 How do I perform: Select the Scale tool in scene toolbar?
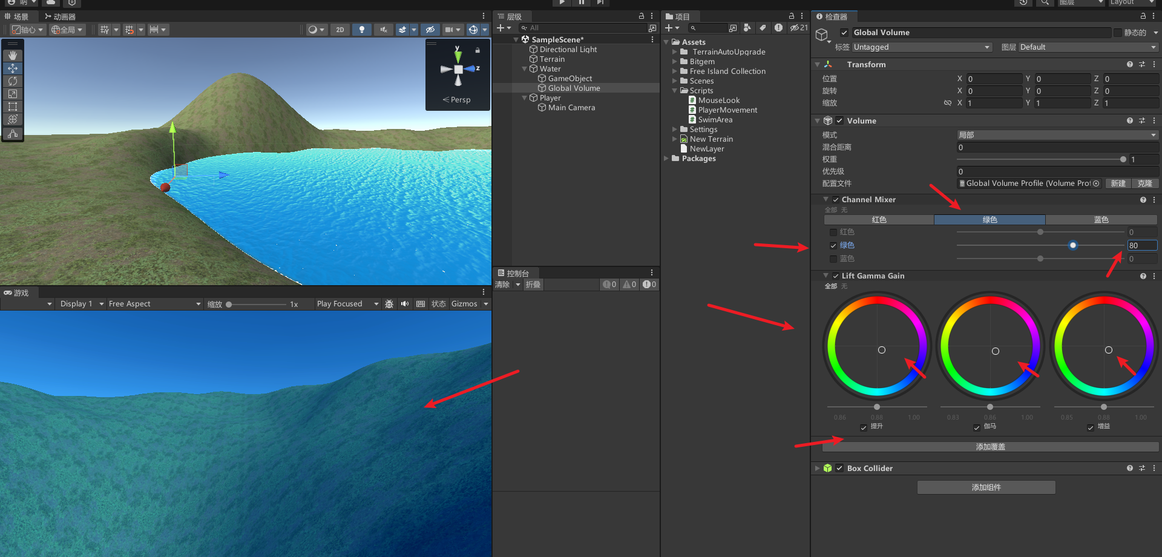click(13, 94)
